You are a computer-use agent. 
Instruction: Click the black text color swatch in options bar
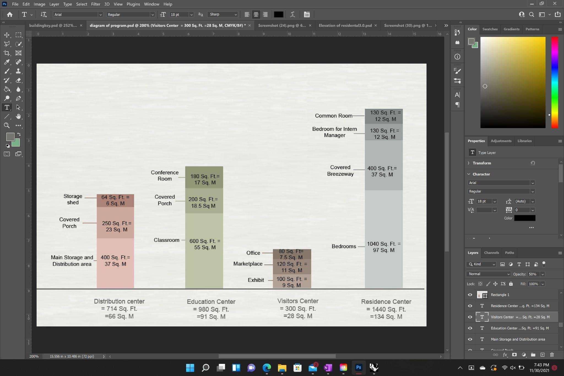pyautogui.click(x=278, y=14)
